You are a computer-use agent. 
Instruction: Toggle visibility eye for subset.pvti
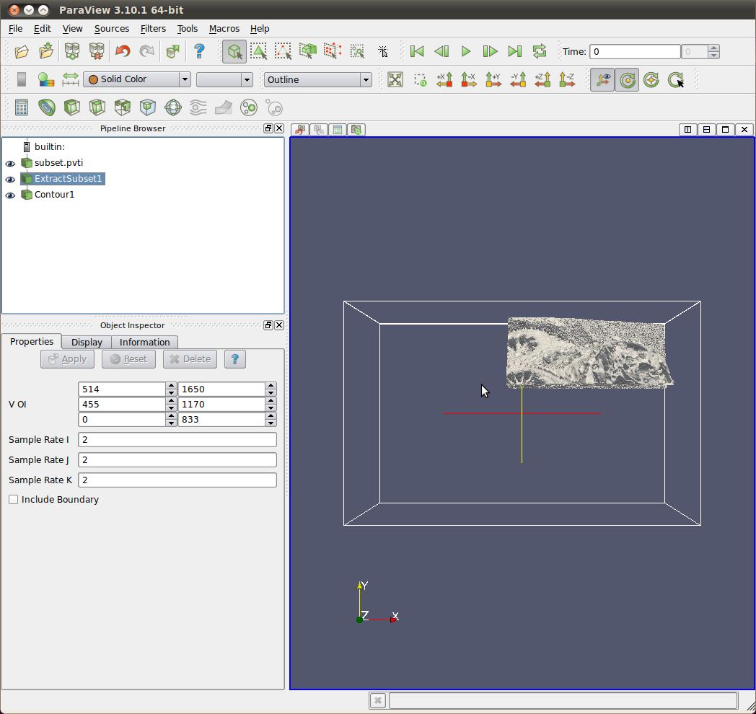[x=10, y=163]
